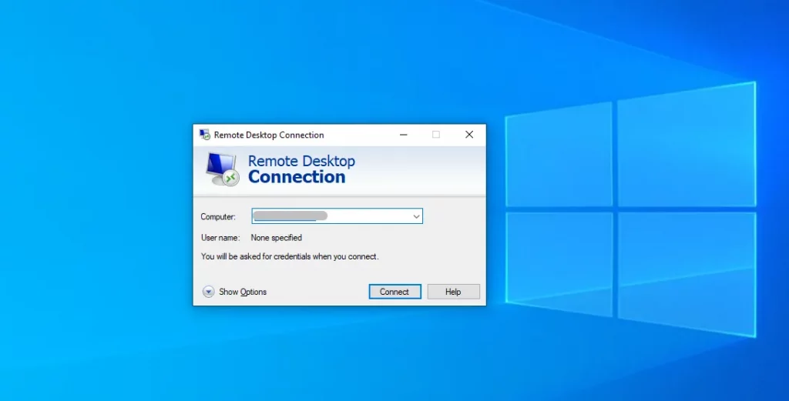Open Help for Remote Desktop
789x401 pixels.
click(453, 292)
